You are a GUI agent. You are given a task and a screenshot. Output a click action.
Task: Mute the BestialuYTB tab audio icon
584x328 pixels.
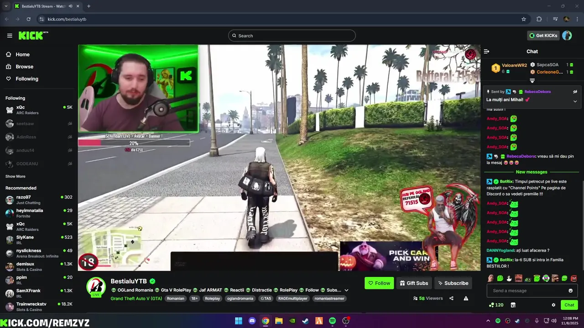[70, 6]
